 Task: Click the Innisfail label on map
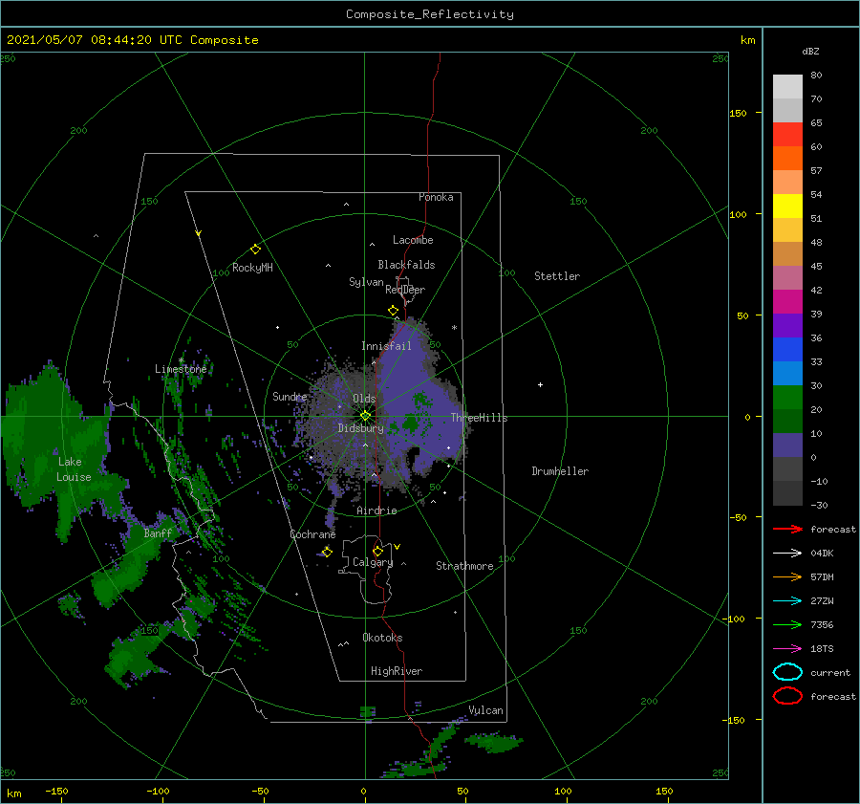click(386, 346)
